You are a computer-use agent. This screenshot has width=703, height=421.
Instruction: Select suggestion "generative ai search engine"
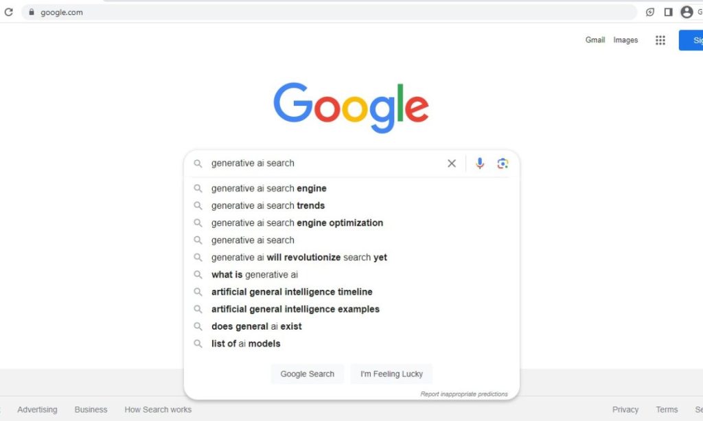click(268, 189)
